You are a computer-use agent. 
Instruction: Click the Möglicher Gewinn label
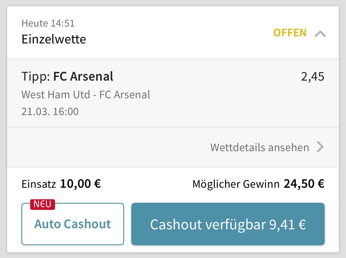[236, 184]
